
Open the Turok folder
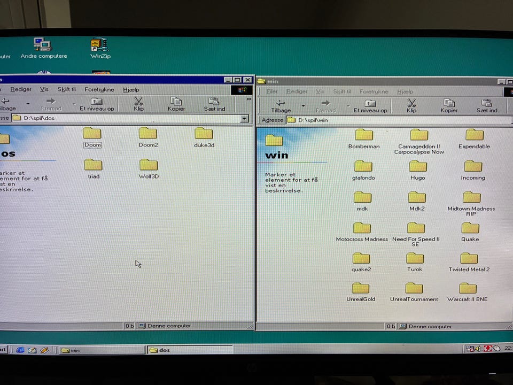415,262
